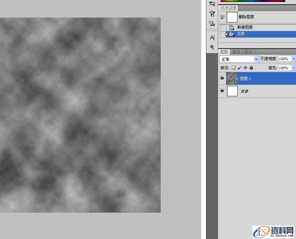Toggle visibility of the 背景 layer
296x239 pixels.
pos(222,91)
